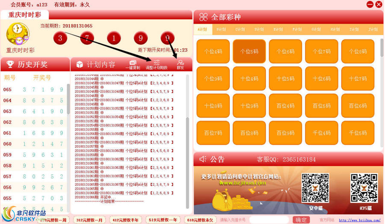Viewport: 385px width, 224px height.
Task: Click the plan content list scrollbar
Action: (x=187, y=141)
